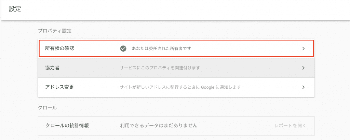Click the word Google in address change description
The image size is (350, 140).
coord(207,87)
